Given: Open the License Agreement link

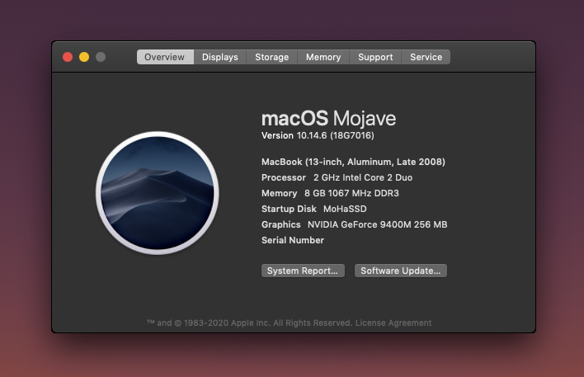Looking at the screenshot, I should click(x=393, y=323).
